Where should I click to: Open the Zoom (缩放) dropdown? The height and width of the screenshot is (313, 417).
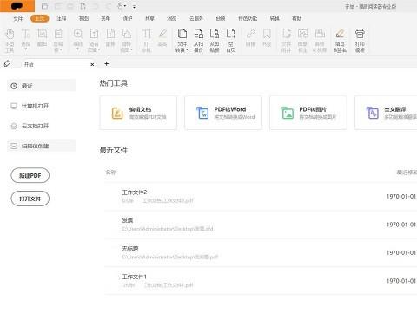pos(77,49)
